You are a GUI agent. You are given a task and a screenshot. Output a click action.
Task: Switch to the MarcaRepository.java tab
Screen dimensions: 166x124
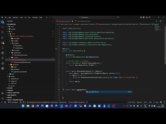(84, 21)
